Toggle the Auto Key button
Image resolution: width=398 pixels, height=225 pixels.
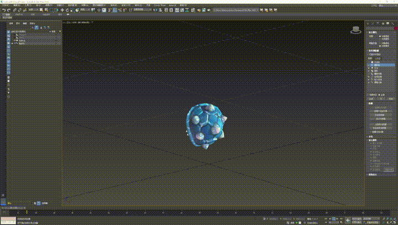click(358, 219)
